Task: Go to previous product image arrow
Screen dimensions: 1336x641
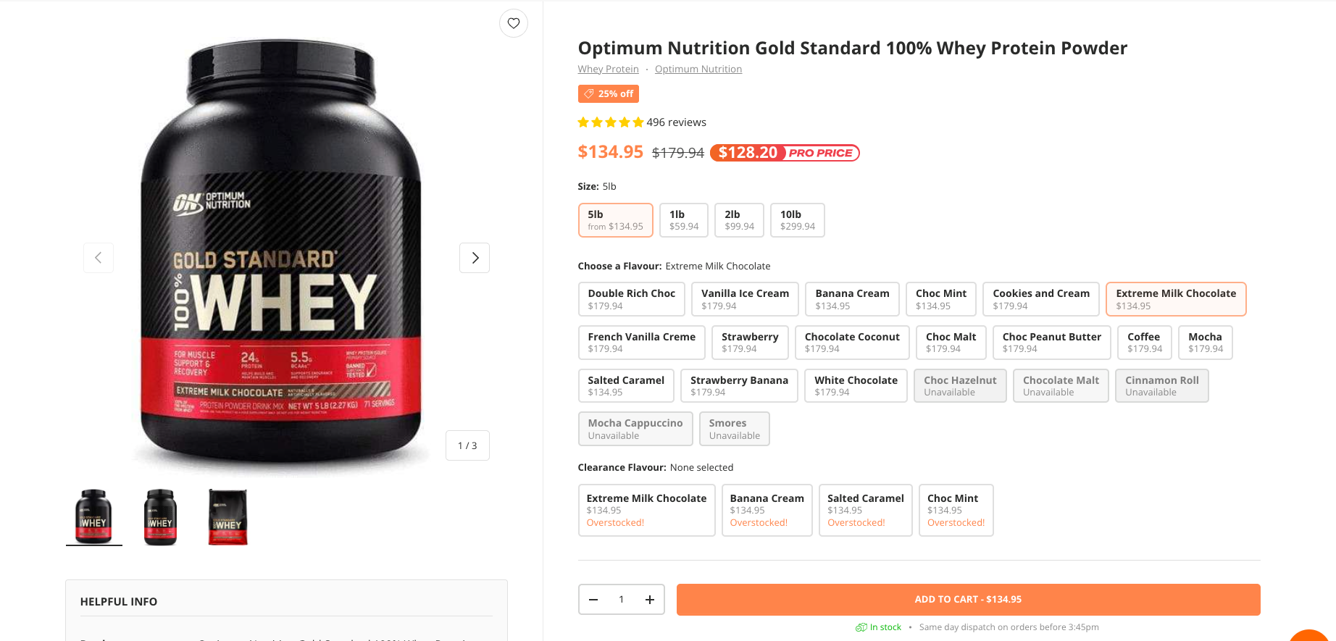Action: (x=99, y=258)
